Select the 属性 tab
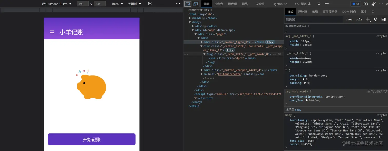This screenshot has height=151, width=388. tap(364, 12)
